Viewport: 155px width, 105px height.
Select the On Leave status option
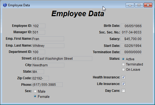point(123,69)
